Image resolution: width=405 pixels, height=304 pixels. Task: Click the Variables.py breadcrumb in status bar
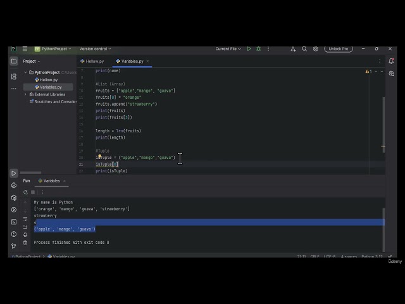[61, 256]
